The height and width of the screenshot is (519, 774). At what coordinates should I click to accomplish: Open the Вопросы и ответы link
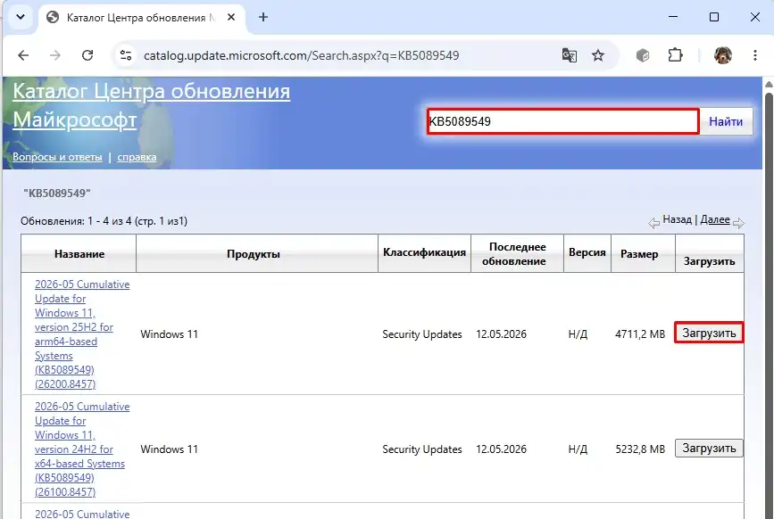(57, 157)
